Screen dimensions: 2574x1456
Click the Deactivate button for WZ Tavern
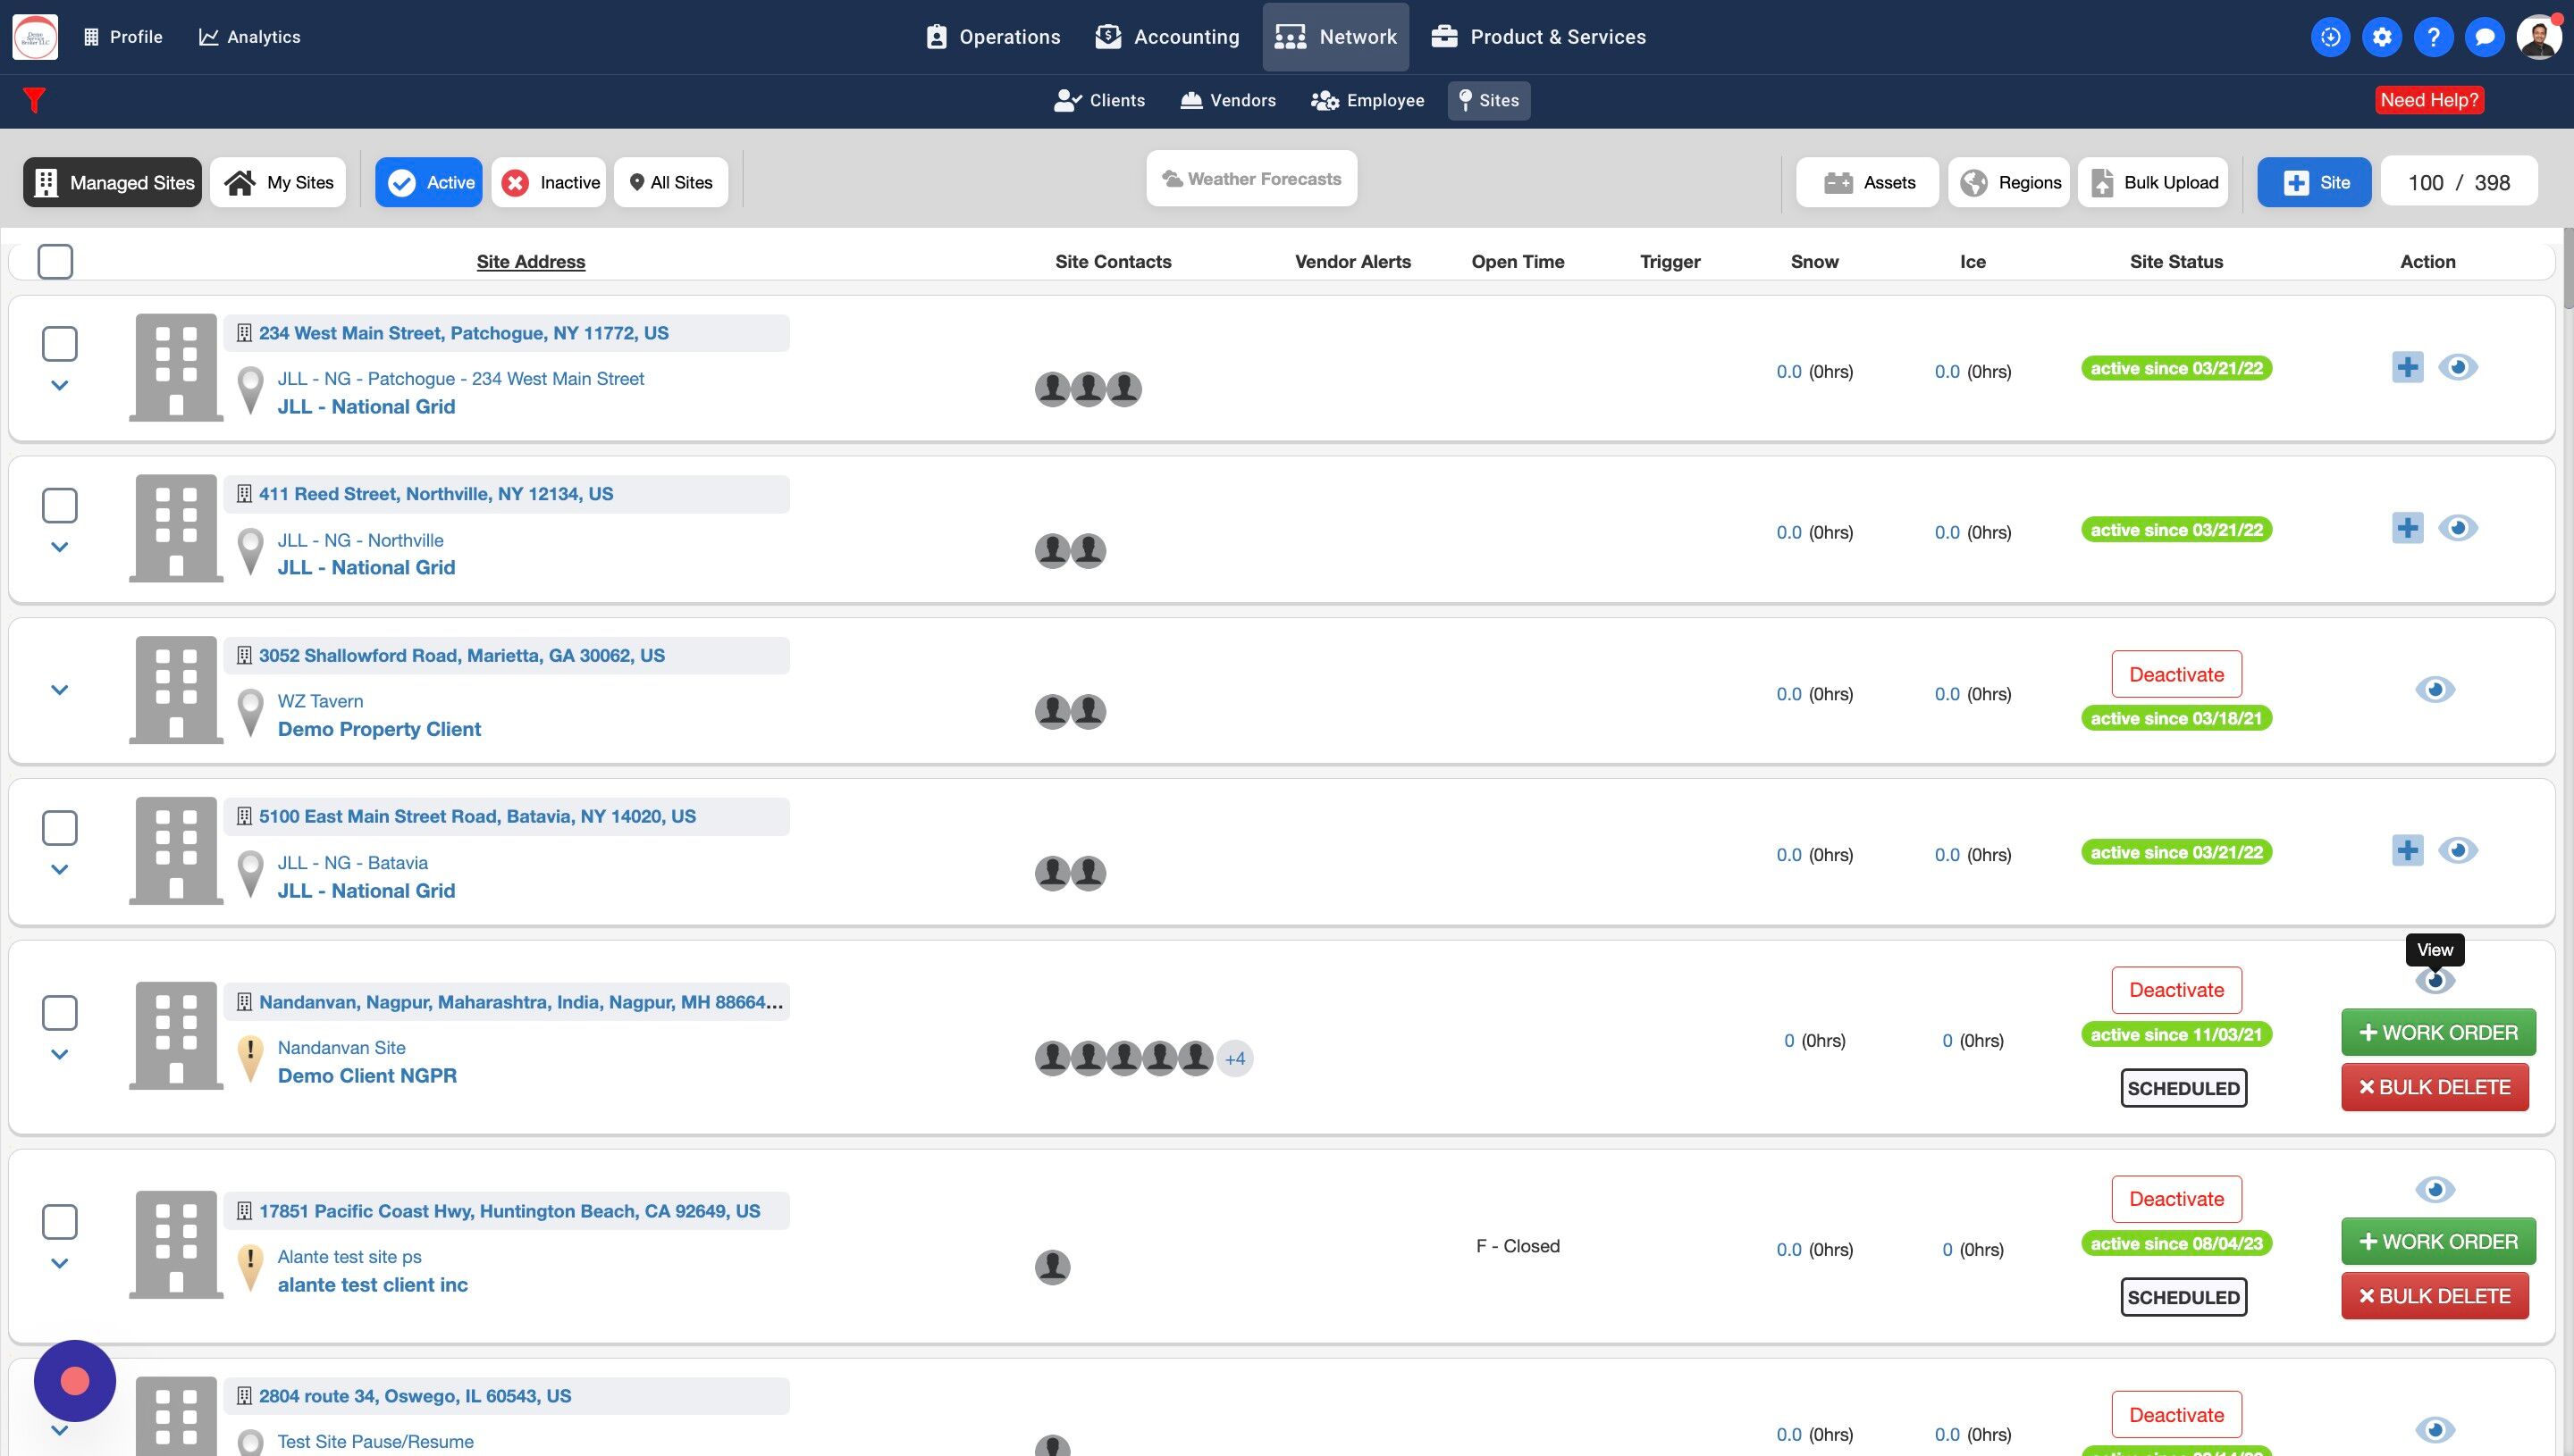2176,675
